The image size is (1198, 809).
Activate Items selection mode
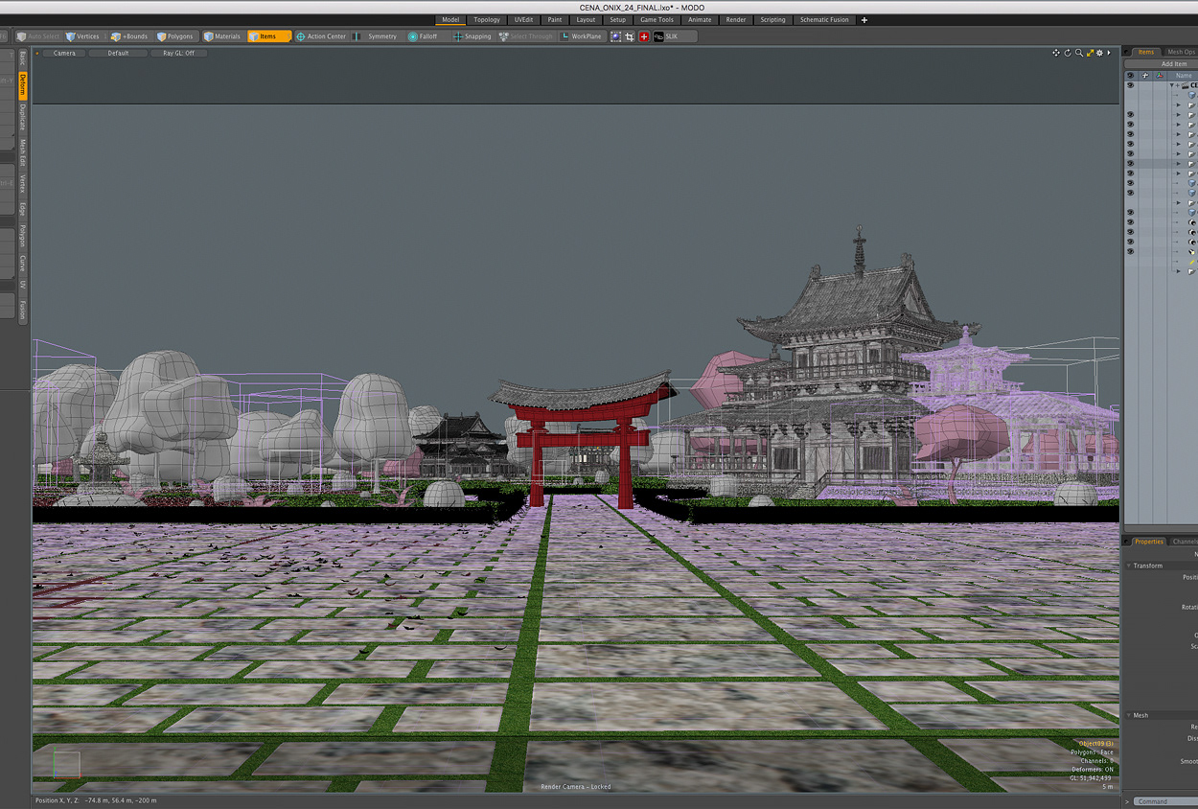pos(268,36)
